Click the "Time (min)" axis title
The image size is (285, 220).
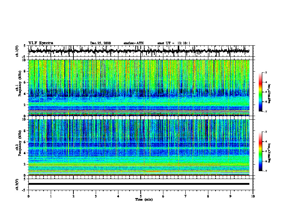144,200
